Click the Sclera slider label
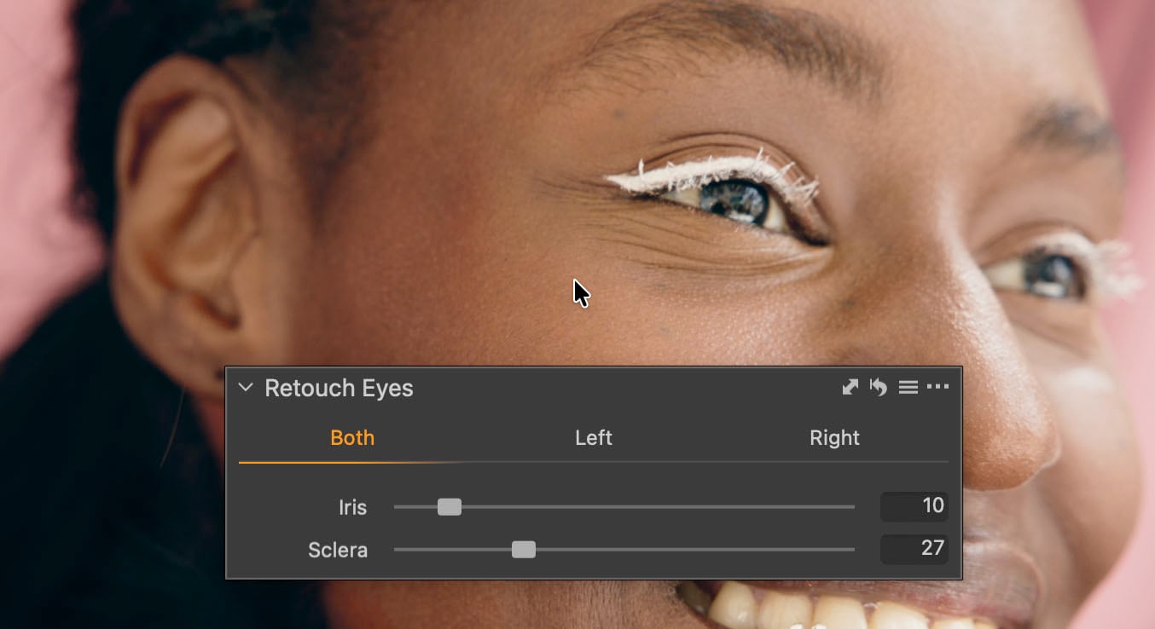This screenshot has height=629, width=1155. click(x=338, y=551)
